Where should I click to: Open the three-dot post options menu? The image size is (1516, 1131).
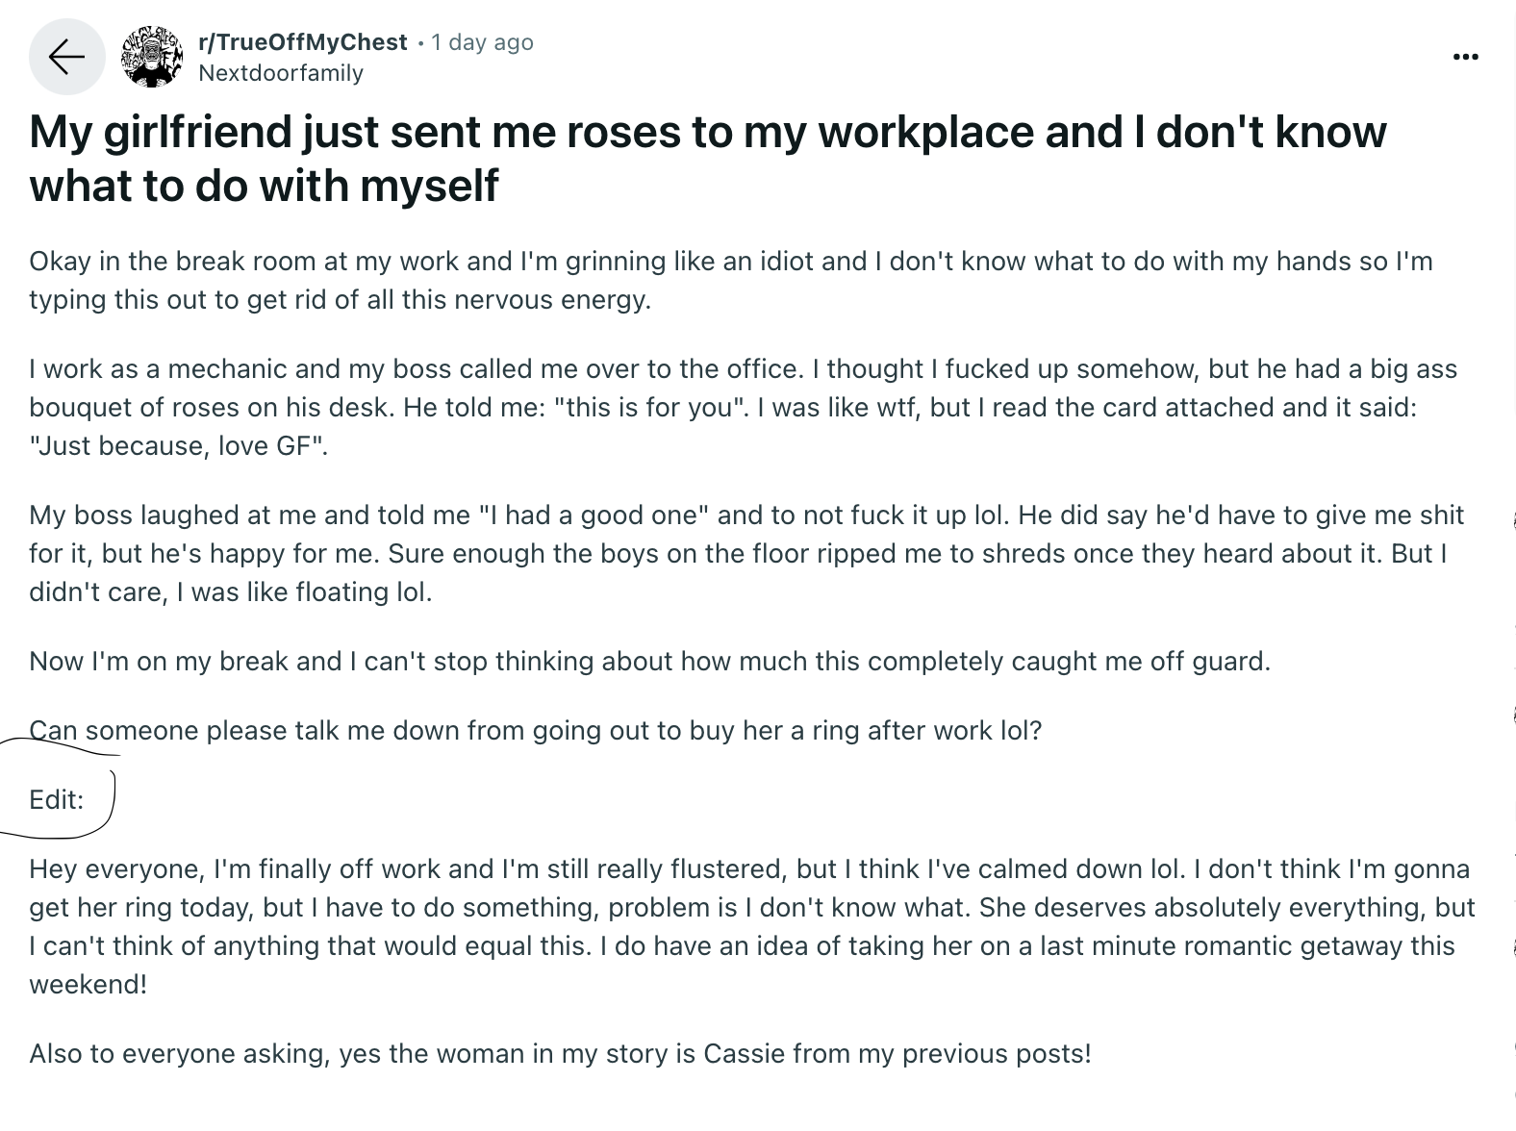(x=1465, y=58)
